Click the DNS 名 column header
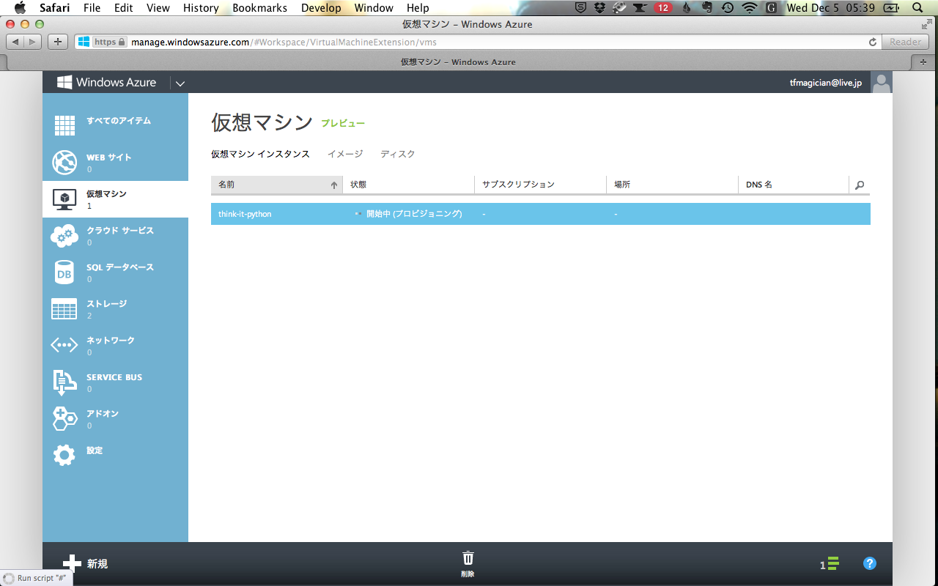The image size is (938, 586). (x=793, y=185)
